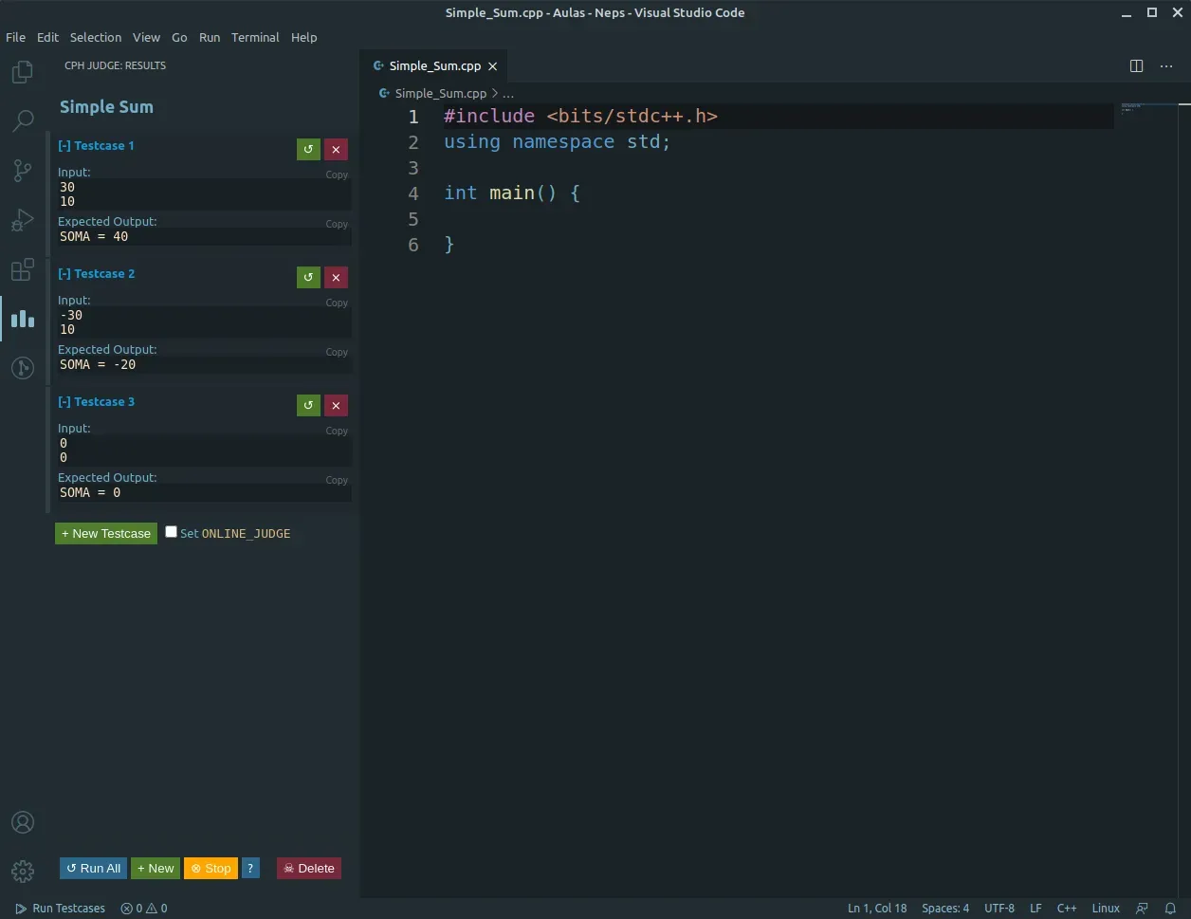Open the Accounts icon in activity bar
This screenshot has width=1191, height=919.
23,822
